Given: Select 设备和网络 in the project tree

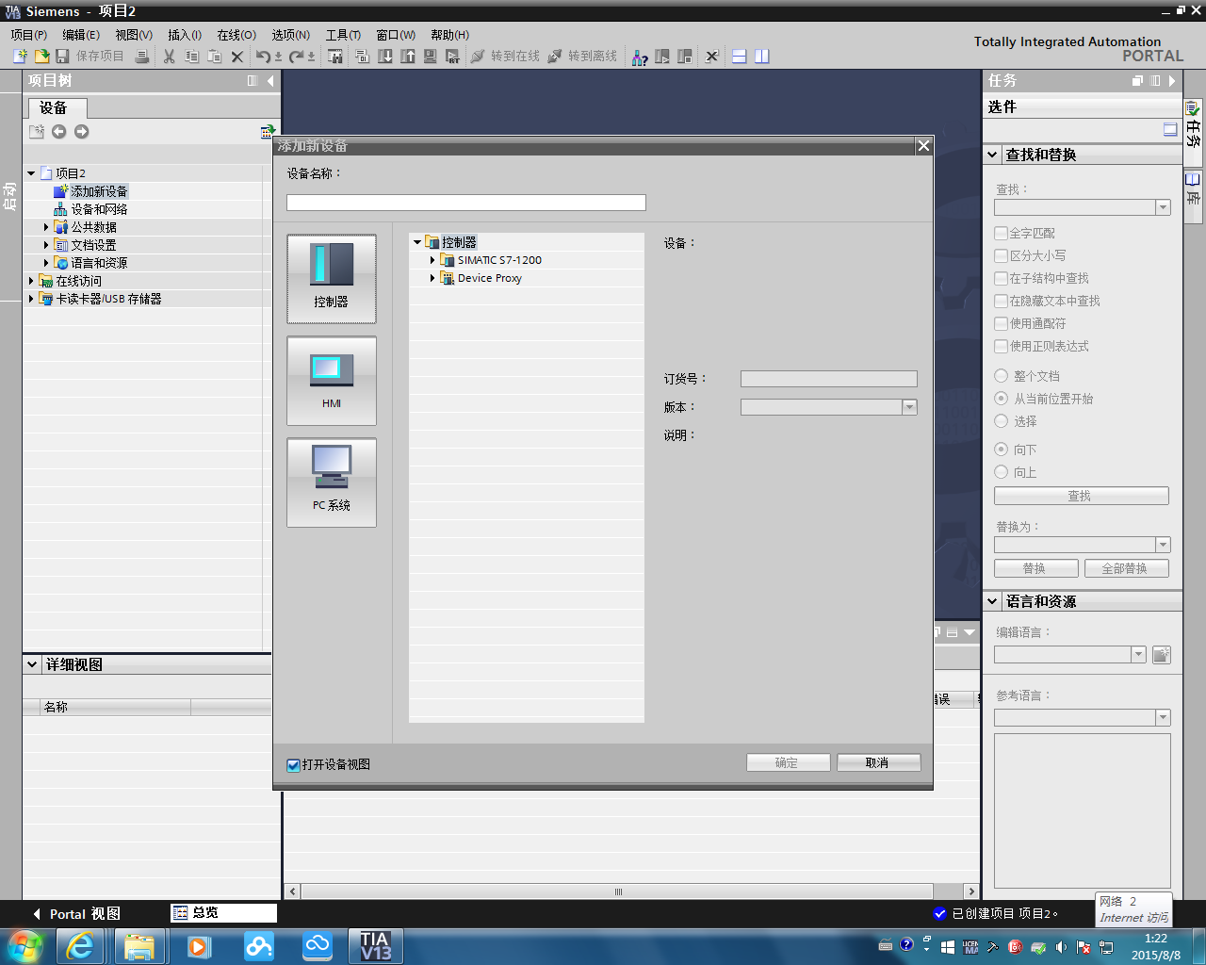Looking at the screenshot, I should click(x=99, y=209).
